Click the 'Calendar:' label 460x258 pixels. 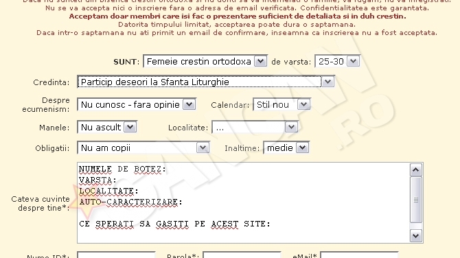tap(230, 105)
